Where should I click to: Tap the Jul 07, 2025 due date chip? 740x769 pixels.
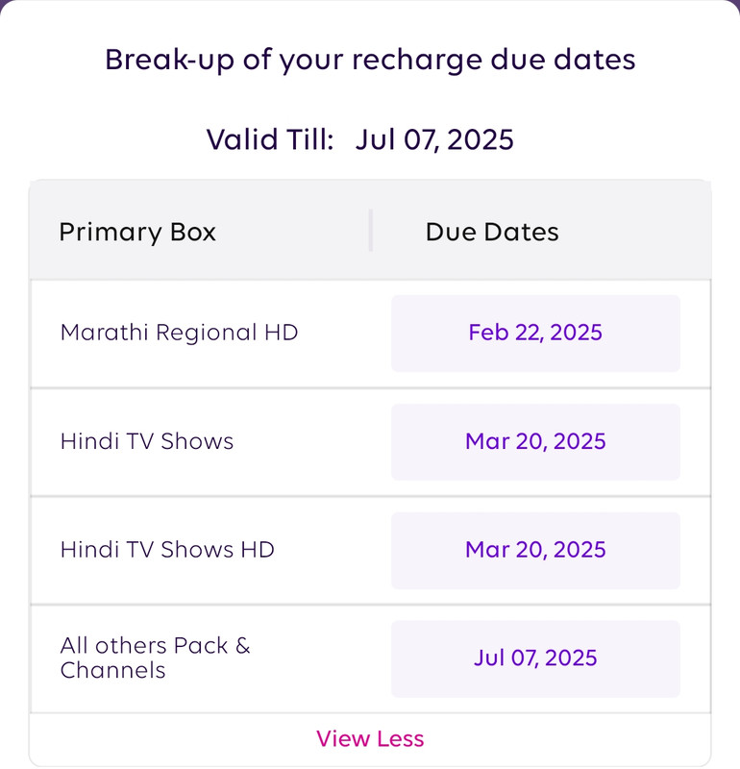coord(535,658)
